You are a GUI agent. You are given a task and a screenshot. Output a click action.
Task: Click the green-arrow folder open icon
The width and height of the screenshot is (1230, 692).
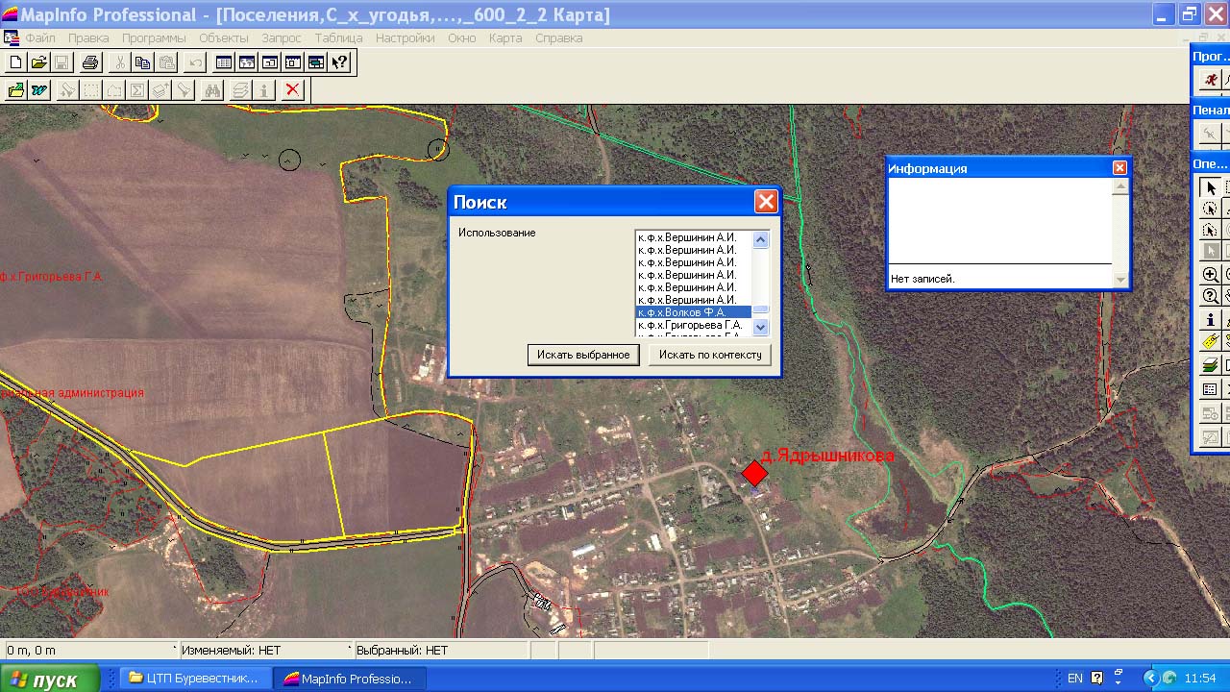click(x=15, y=90)
